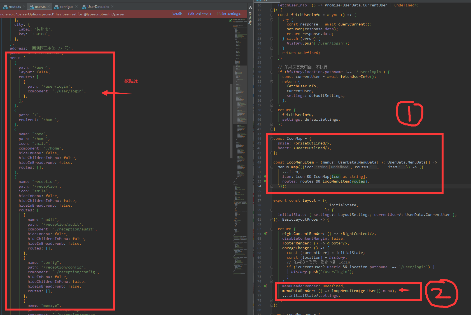This screenshot has height=315, width=471.
Task: Click 'loopMenuItem' constant declaration on line 49
Action: (300, 162)
